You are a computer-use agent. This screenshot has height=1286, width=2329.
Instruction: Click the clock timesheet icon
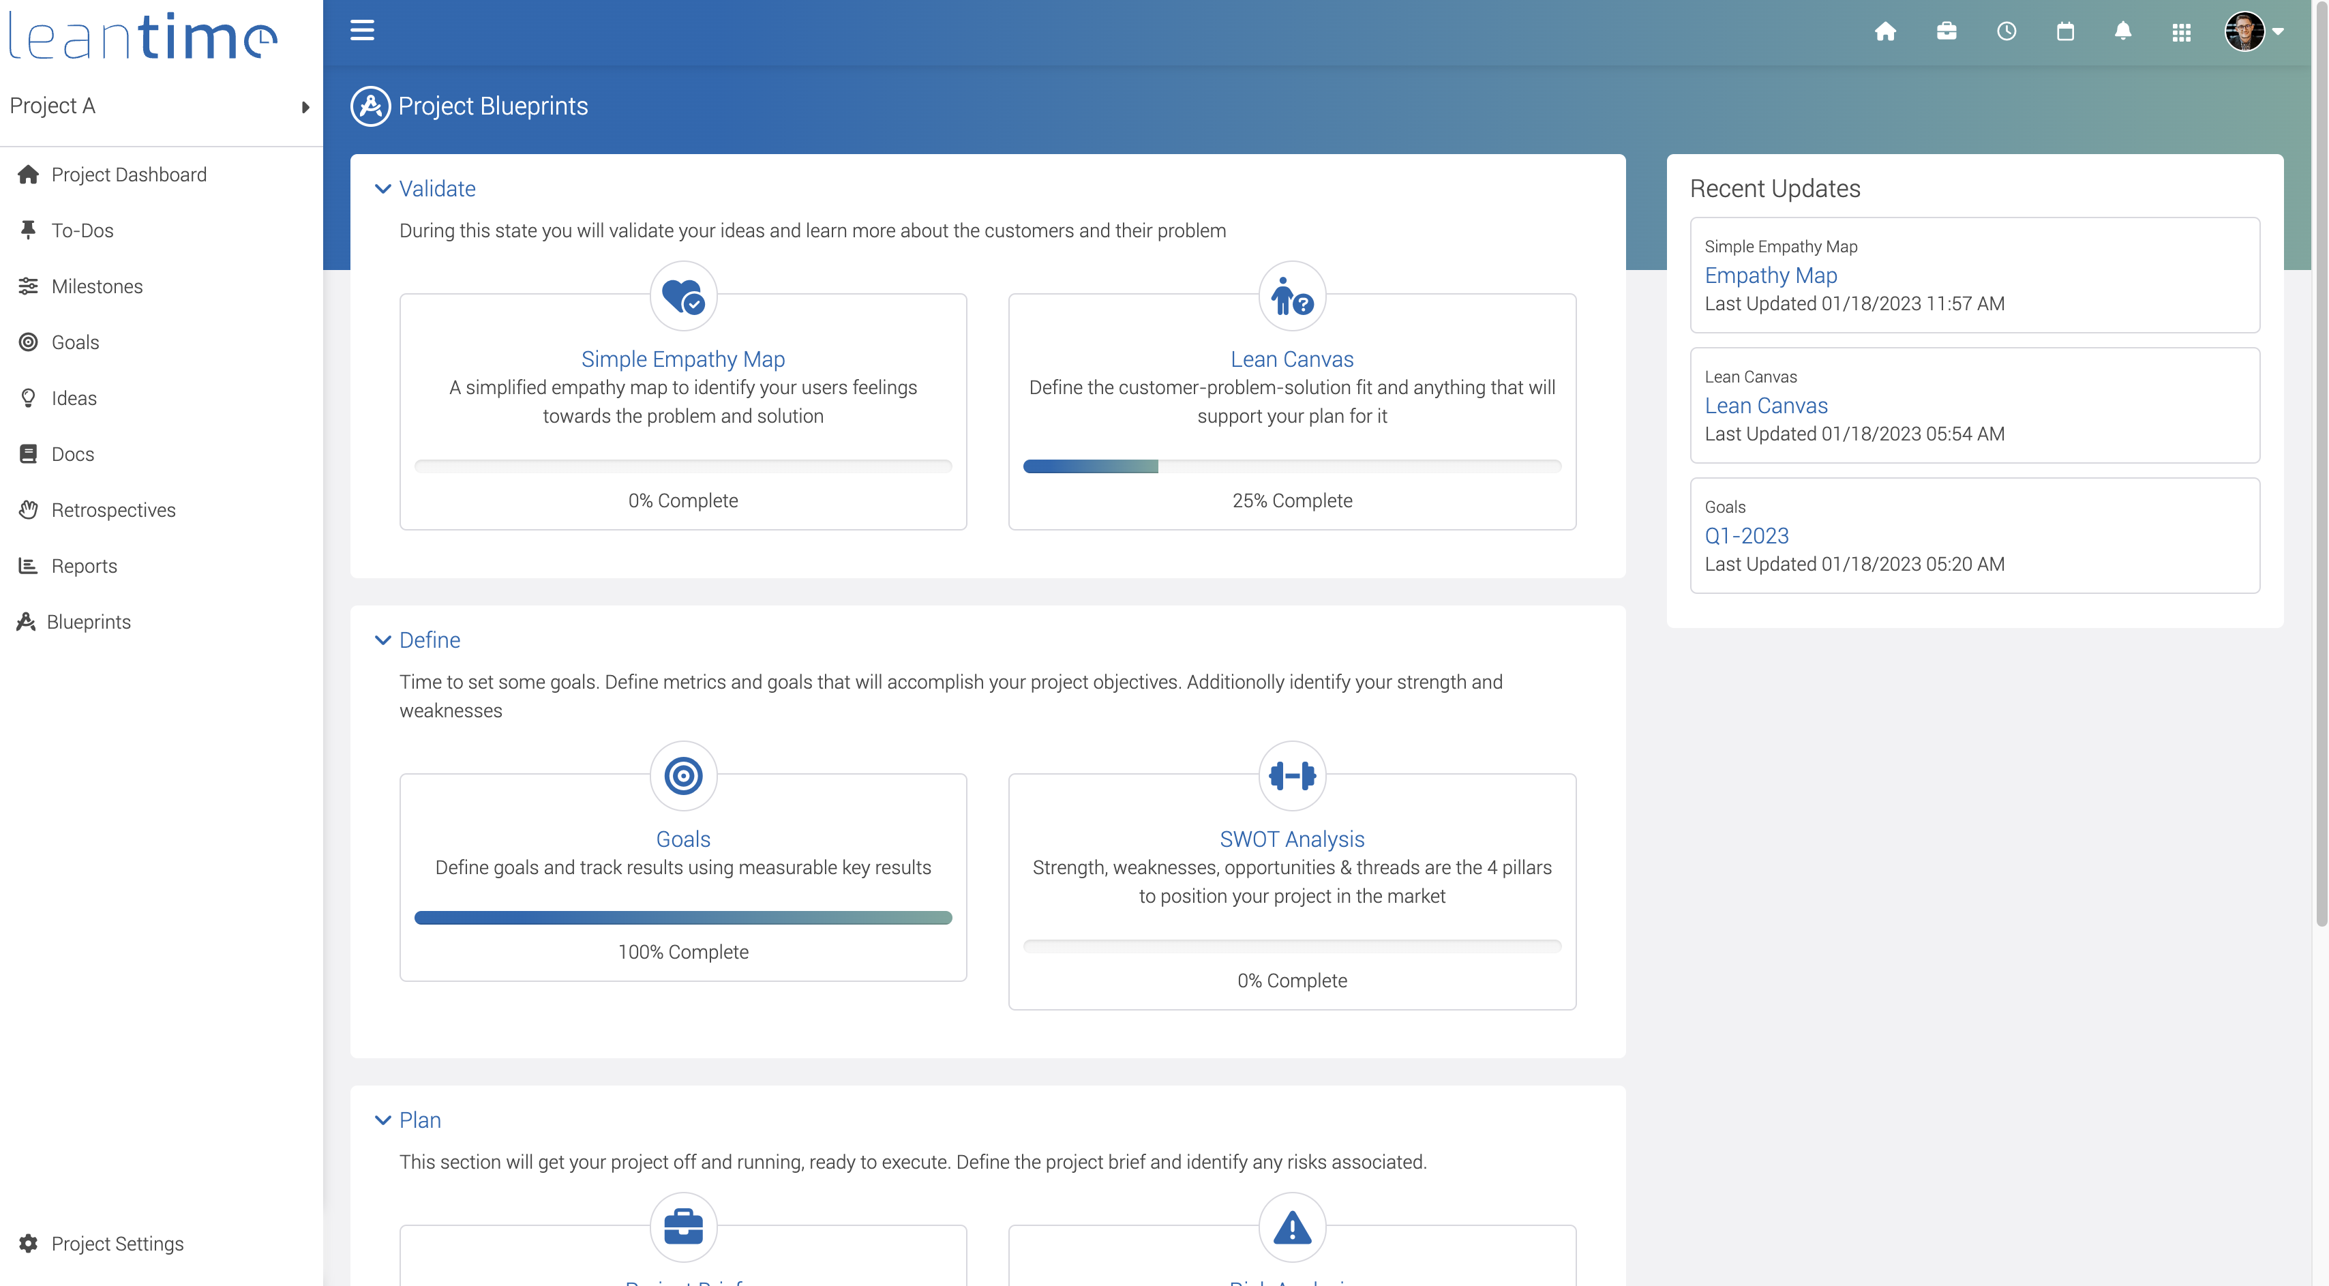2005,31
